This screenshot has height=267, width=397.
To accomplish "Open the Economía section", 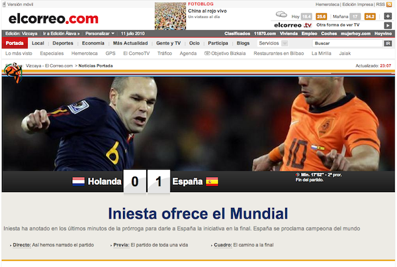I will click(x=93, y=43).
